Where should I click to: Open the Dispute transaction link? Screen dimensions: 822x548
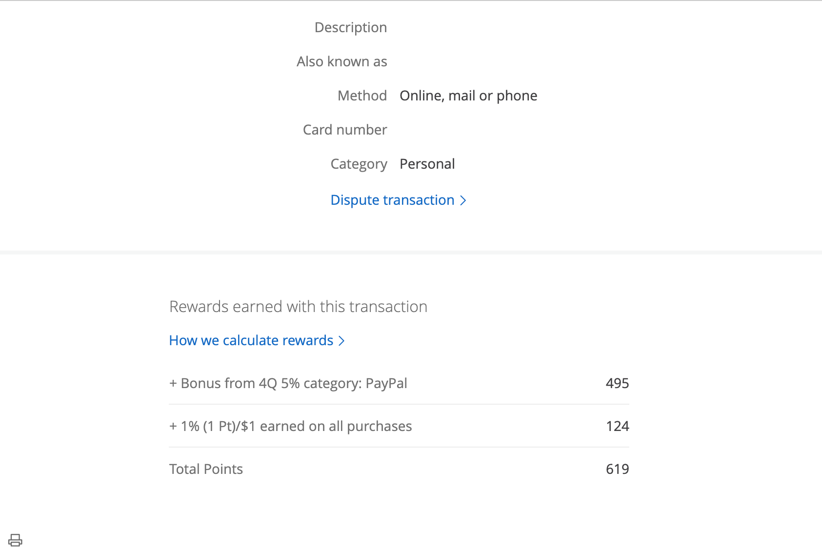click(x=392, y=200)
